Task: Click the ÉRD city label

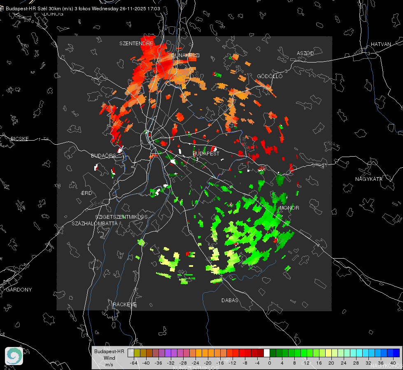Action: 86,193
